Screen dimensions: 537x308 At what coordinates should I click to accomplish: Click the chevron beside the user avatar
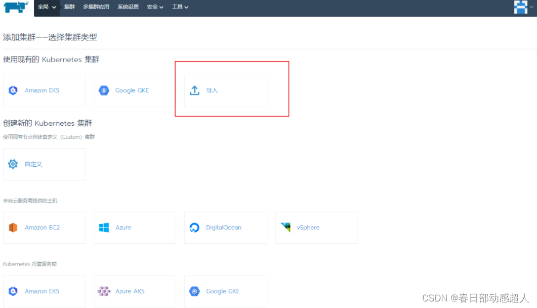(x=531, y=7)
